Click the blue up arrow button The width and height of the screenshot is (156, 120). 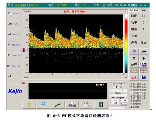coord(134,58)
